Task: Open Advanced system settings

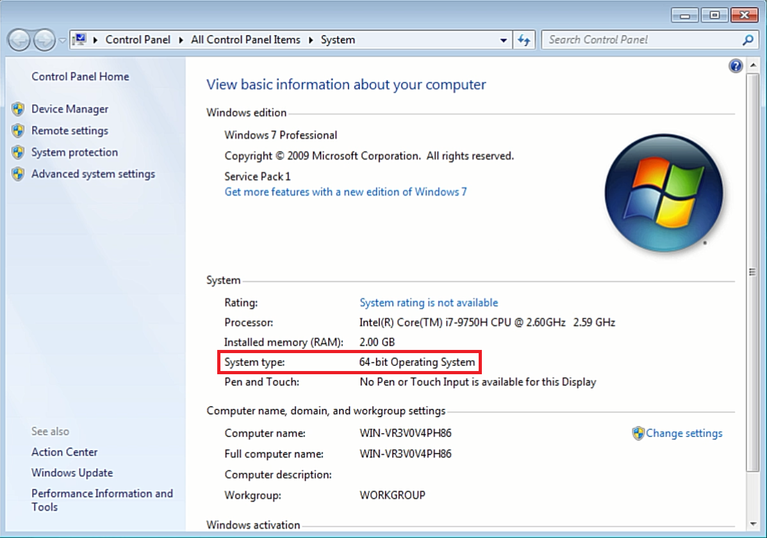Action: 94,174
